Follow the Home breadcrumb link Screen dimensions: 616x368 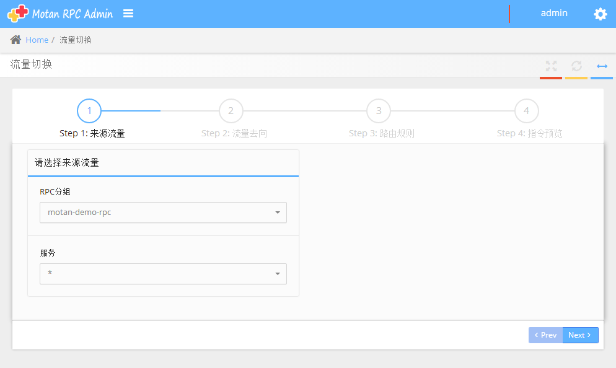point(37,40)
